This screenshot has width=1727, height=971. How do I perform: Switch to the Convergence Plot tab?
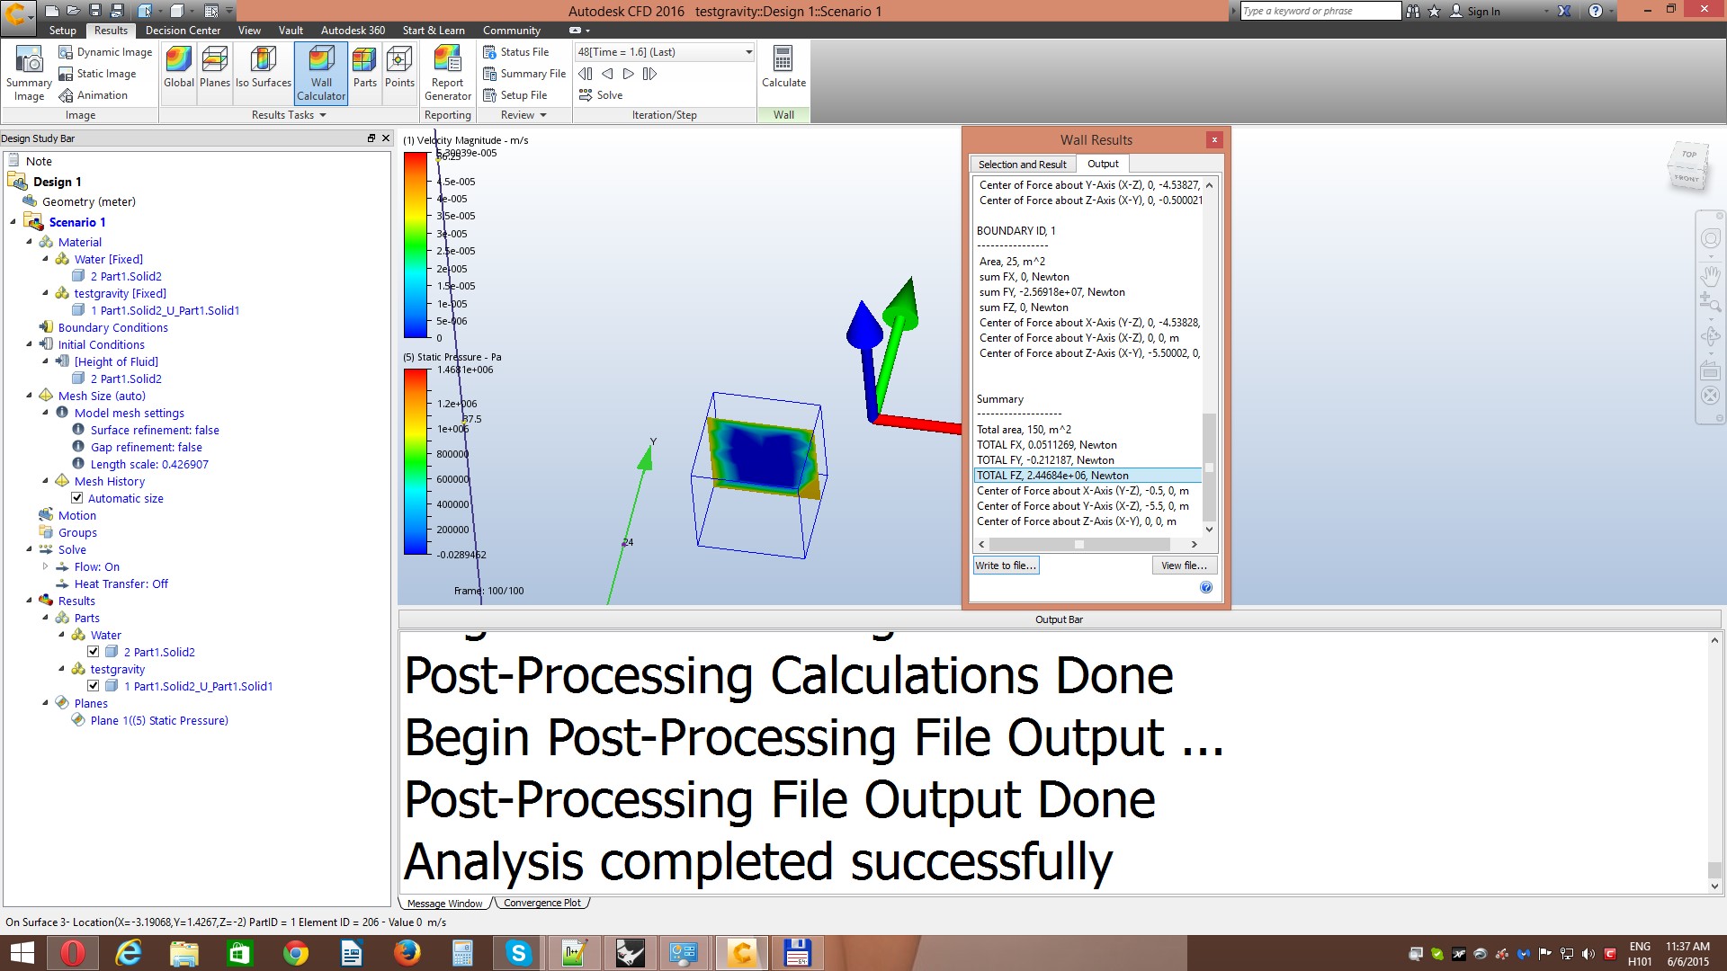point(542,903)
